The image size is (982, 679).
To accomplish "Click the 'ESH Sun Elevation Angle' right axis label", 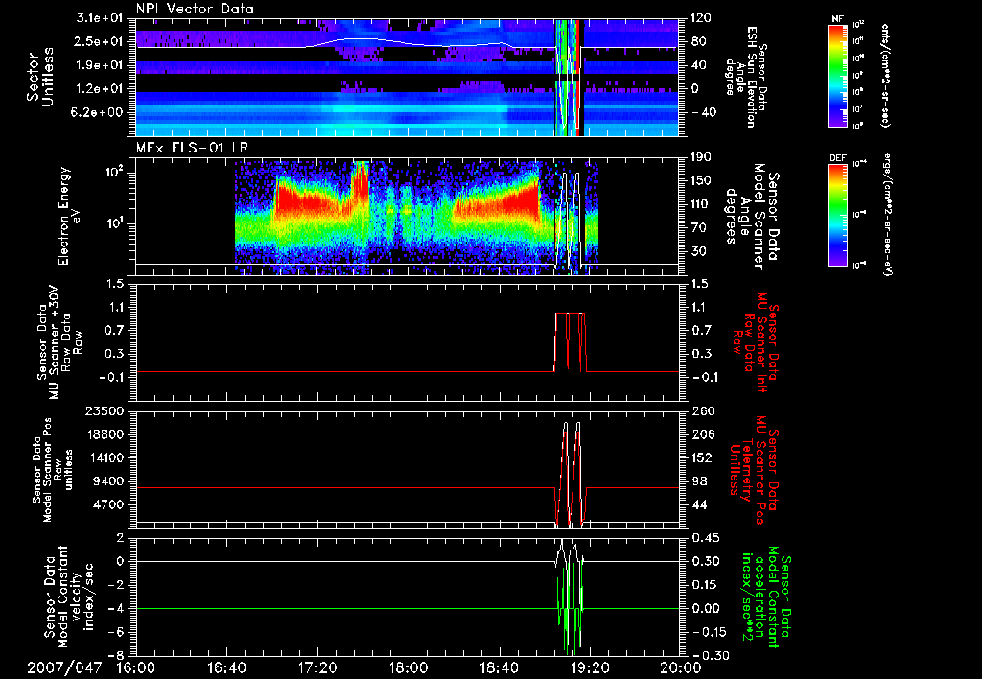I will click(745, 77).
